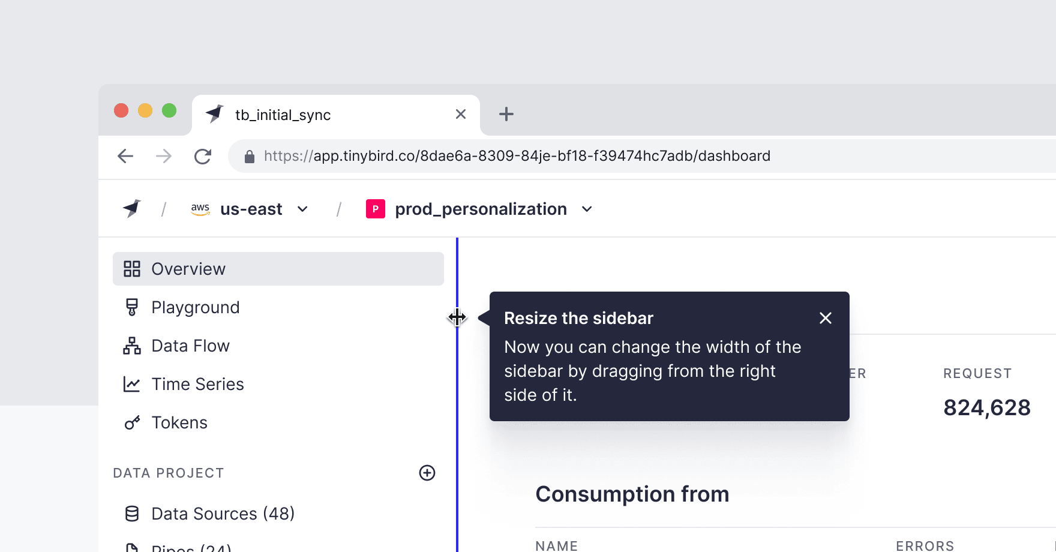This screenshot has height=552, width=1056.
Task: Select the Data Flow diagram icon
Action: 132,345
